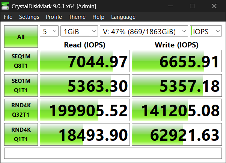The width and height of the screenshot is (226, 163).
Task: Open the unit dropdown showing IOPS
Action: click(x=206, y=31)
